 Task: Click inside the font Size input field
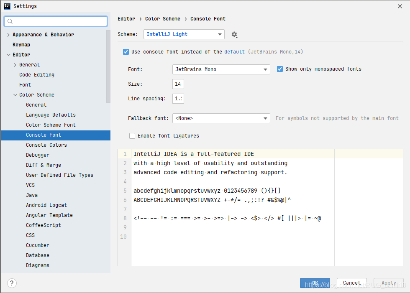178,84
